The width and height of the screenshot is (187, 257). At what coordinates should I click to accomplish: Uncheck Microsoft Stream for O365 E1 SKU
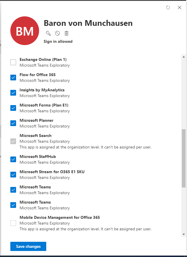(13, 175)
